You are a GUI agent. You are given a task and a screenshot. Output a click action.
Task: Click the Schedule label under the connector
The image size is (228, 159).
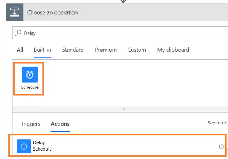click(x=29, y=87)
